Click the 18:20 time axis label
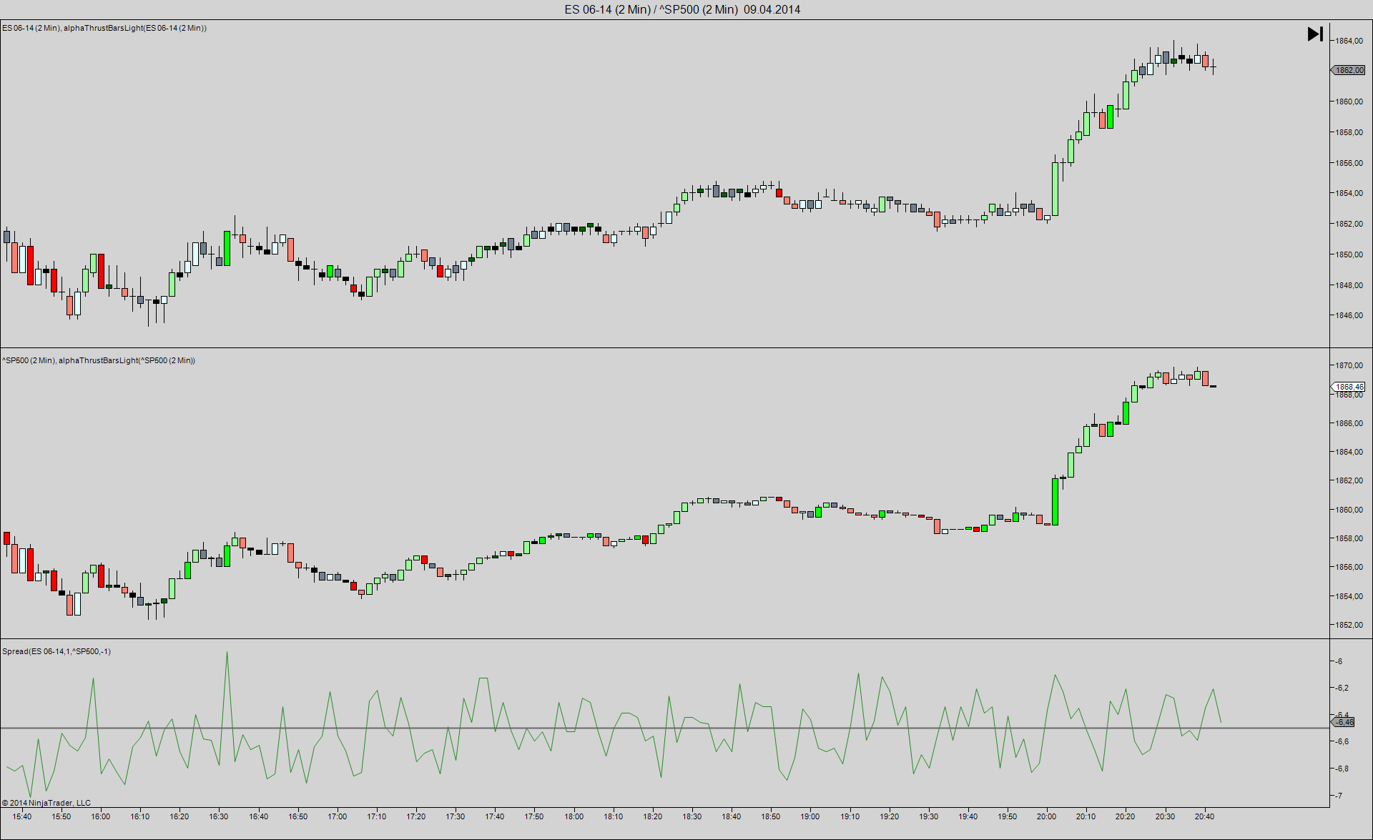The height and width of the screenshot is (840, 1373). pos(653,816)
